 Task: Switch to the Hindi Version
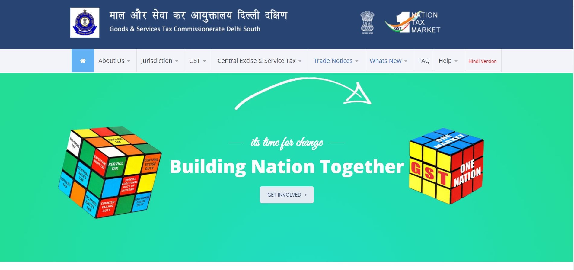(x=483, y=61)
